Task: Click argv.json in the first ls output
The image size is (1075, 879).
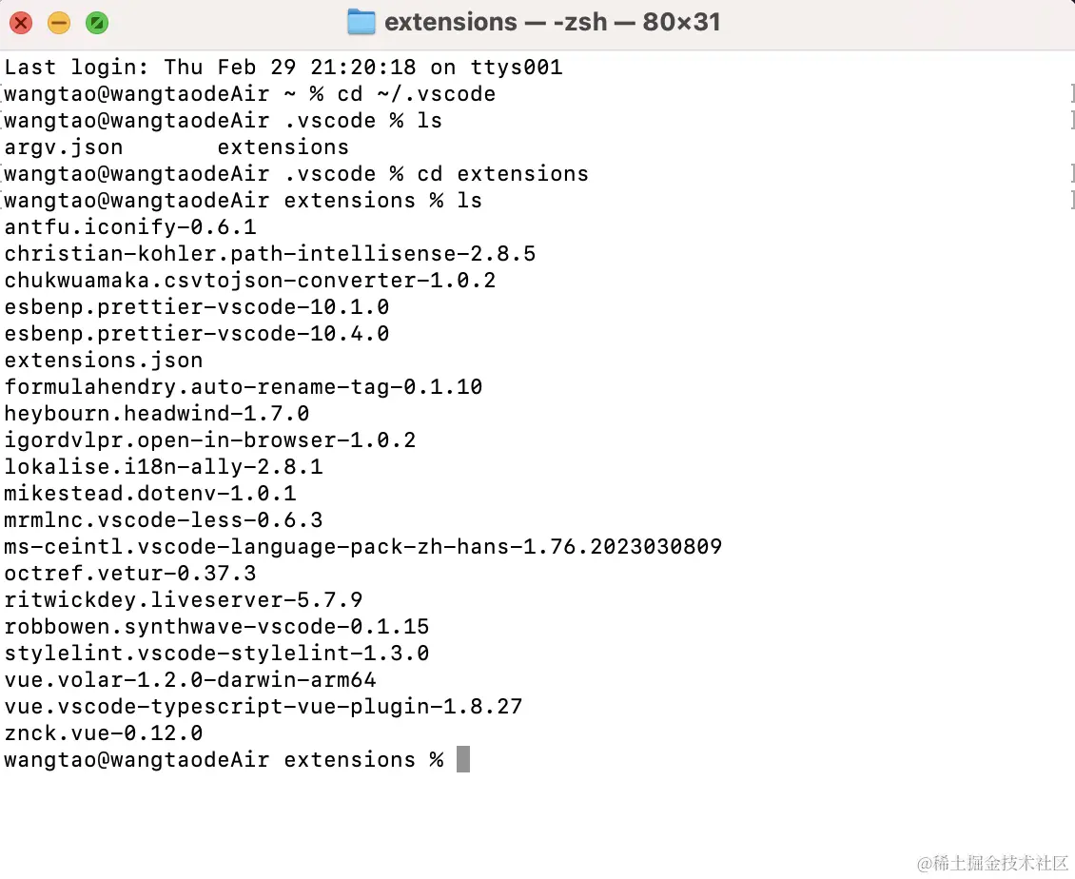Action: [x=64, y=147]
